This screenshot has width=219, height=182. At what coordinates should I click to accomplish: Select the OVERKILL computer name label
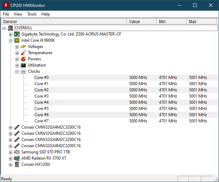[24, 28]
